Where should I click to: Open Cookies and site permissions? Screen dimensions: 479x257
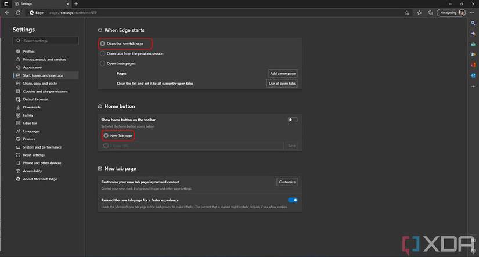pyautogui.click(x=45, y=91)
